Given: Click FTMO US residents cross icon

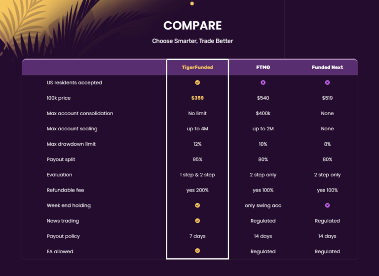Looking at the screenshot, I should coord(263,82).
